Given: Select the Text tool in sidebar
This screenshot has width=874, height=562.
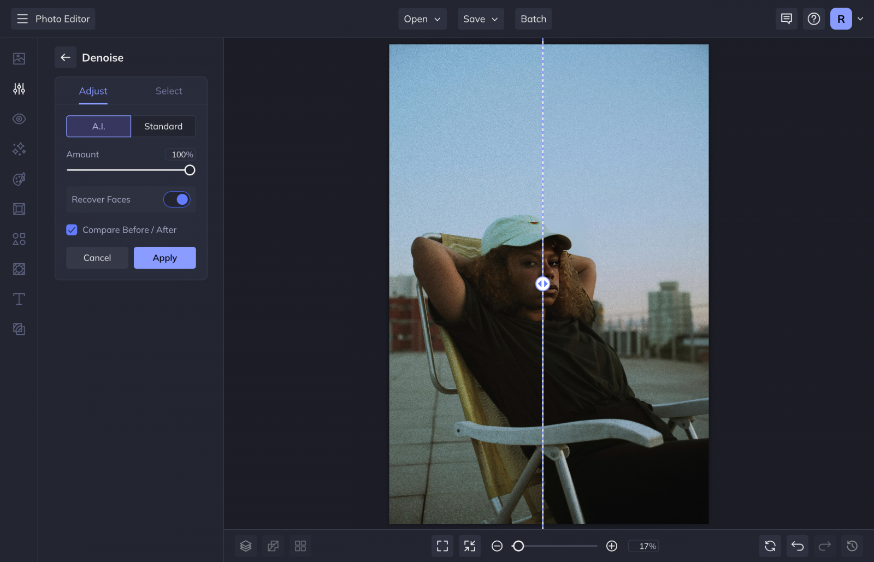Looking at the screenshot, I should coord(19,299).
